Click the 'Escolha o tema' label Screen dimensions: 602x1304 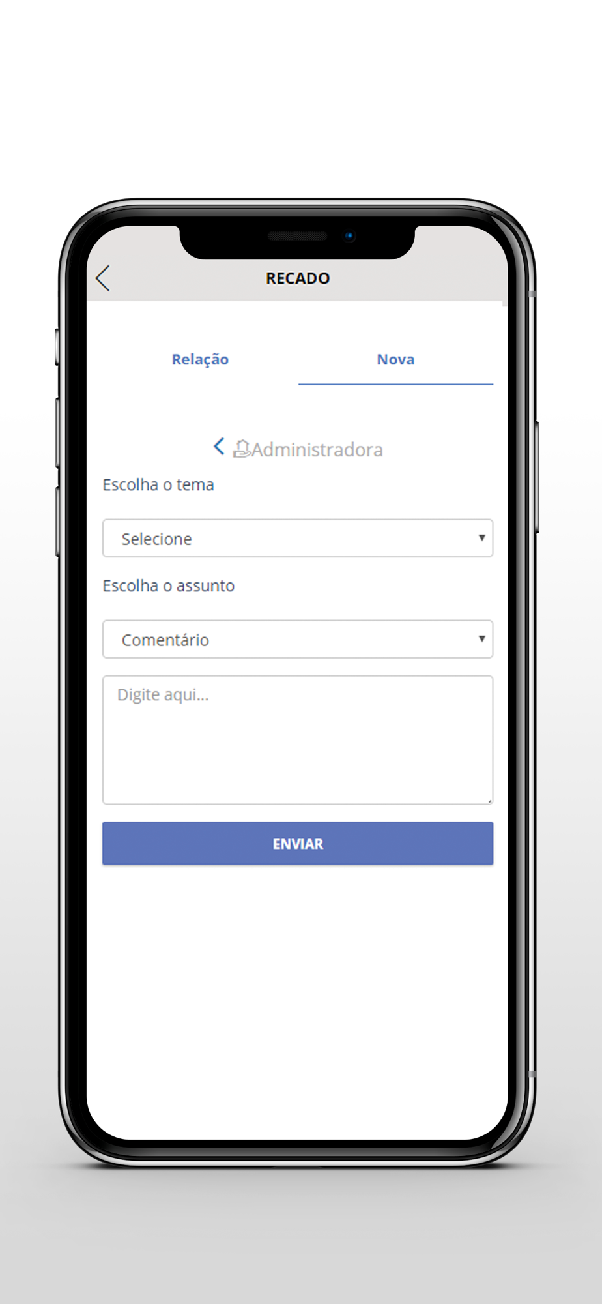coord(158,485)
